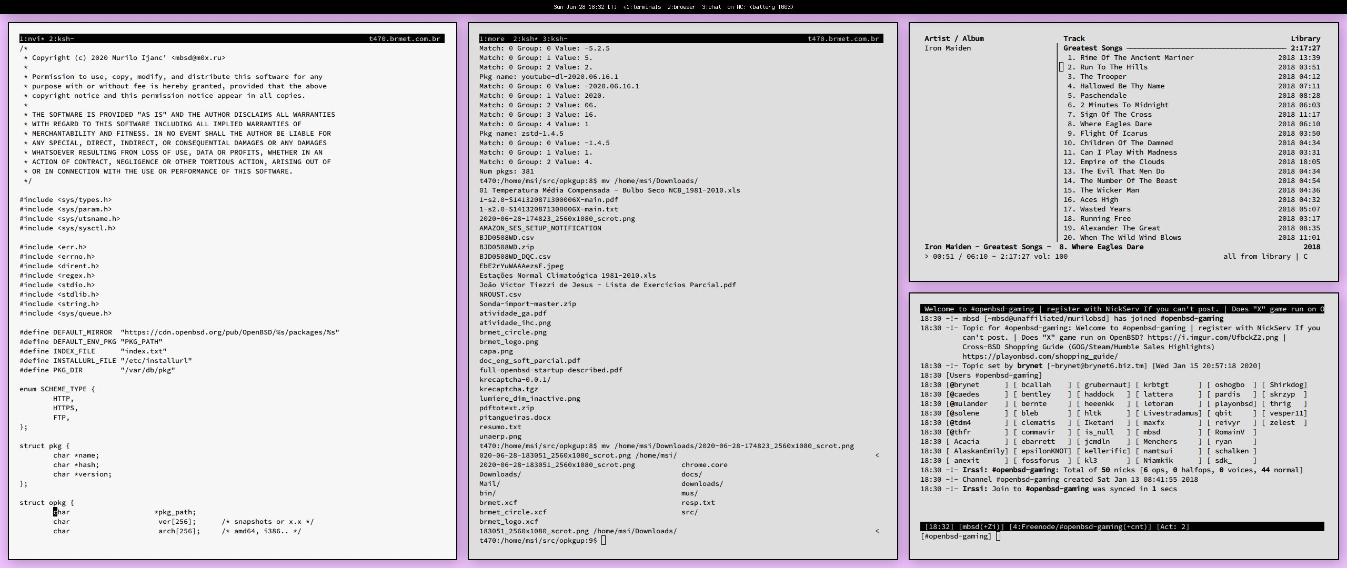Select Iron Maiden in the artist list
This screenshot has height=568, width=1347.
[947, 48]
